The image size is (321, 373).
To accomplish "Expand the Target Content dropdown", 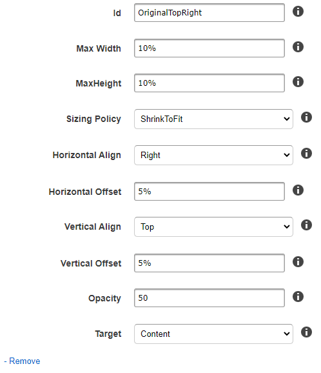I will pyautogui.click(x=213, y=334).
